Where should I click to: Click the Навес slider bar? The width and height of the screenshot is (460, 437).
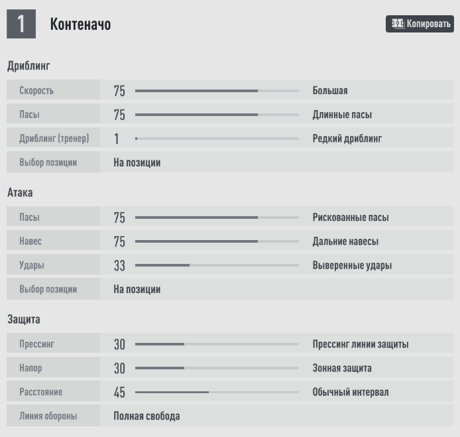[217, 241]
